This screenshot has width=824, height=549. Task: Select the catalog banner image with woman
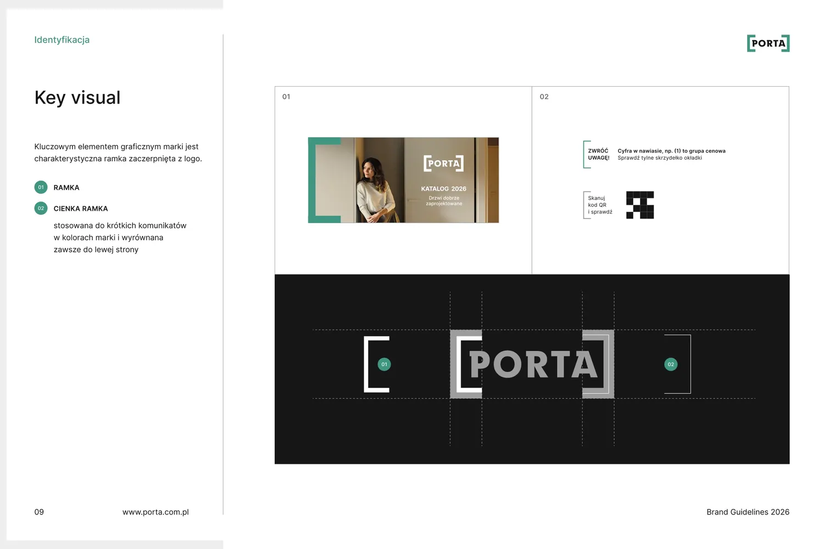coord(403,180)
